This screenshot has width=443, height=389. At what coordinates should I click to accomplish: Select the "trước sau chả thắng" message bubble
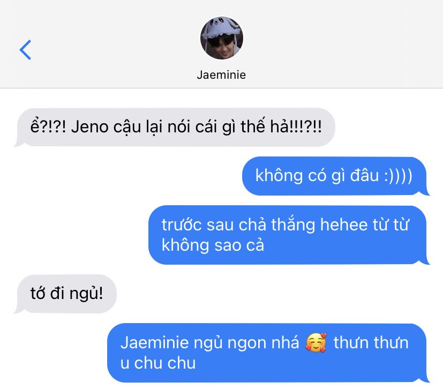tap(289, 235)
